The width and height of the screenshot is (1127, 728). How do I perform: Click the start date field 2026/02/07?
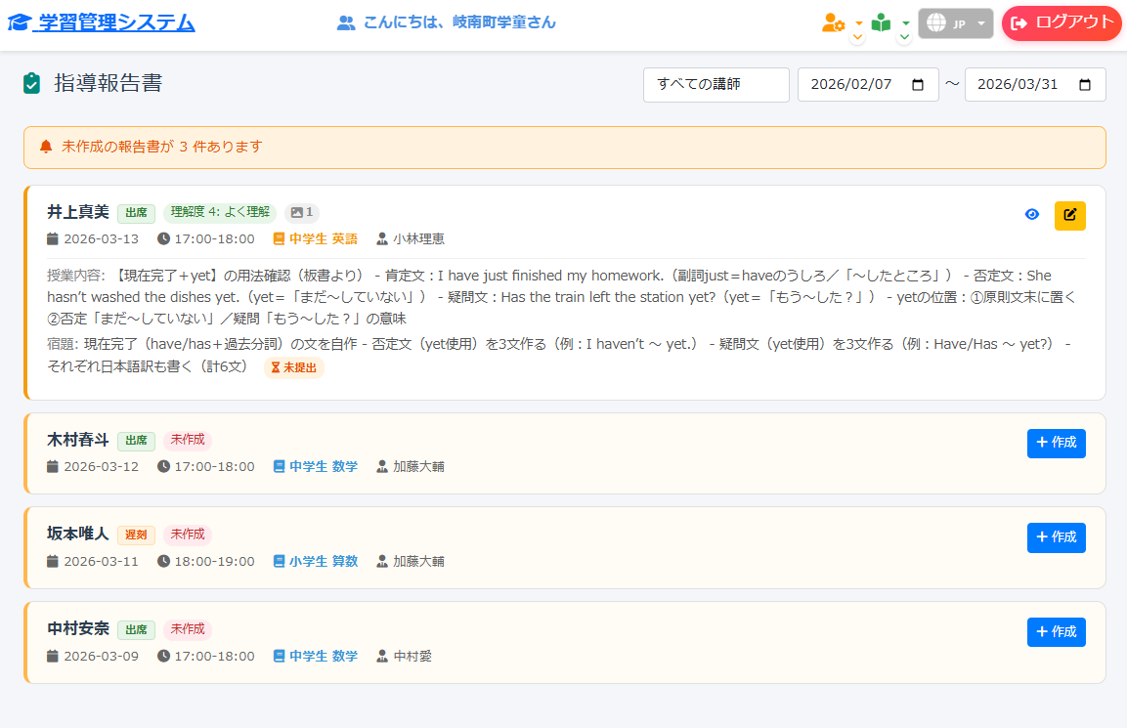point(868,85)
